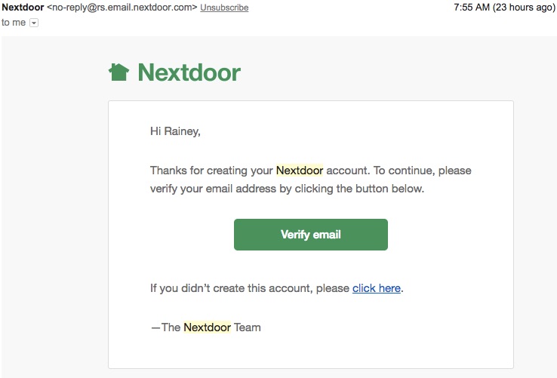Click the Nextdoor house logo icon
557x378 pixels.
click(118, 72)
